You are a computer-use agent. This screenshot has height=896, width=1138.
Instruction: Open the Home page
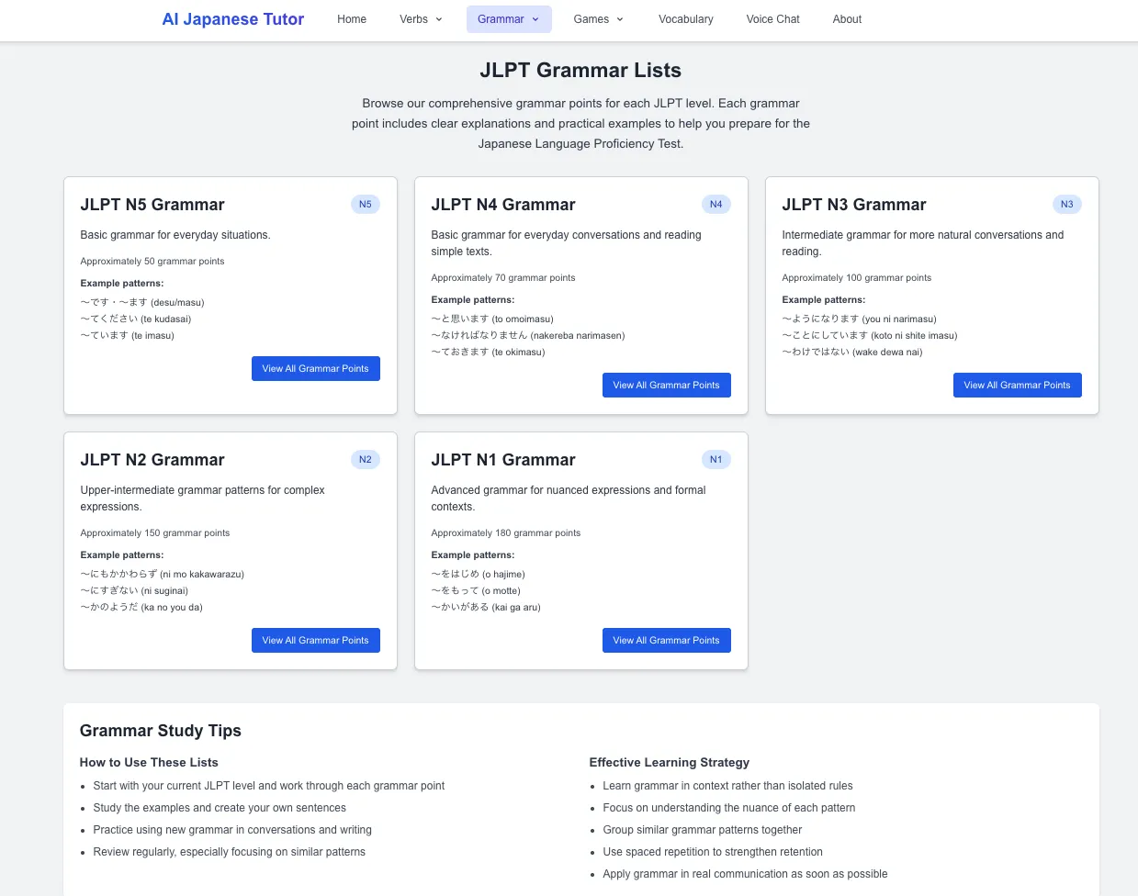352,19
